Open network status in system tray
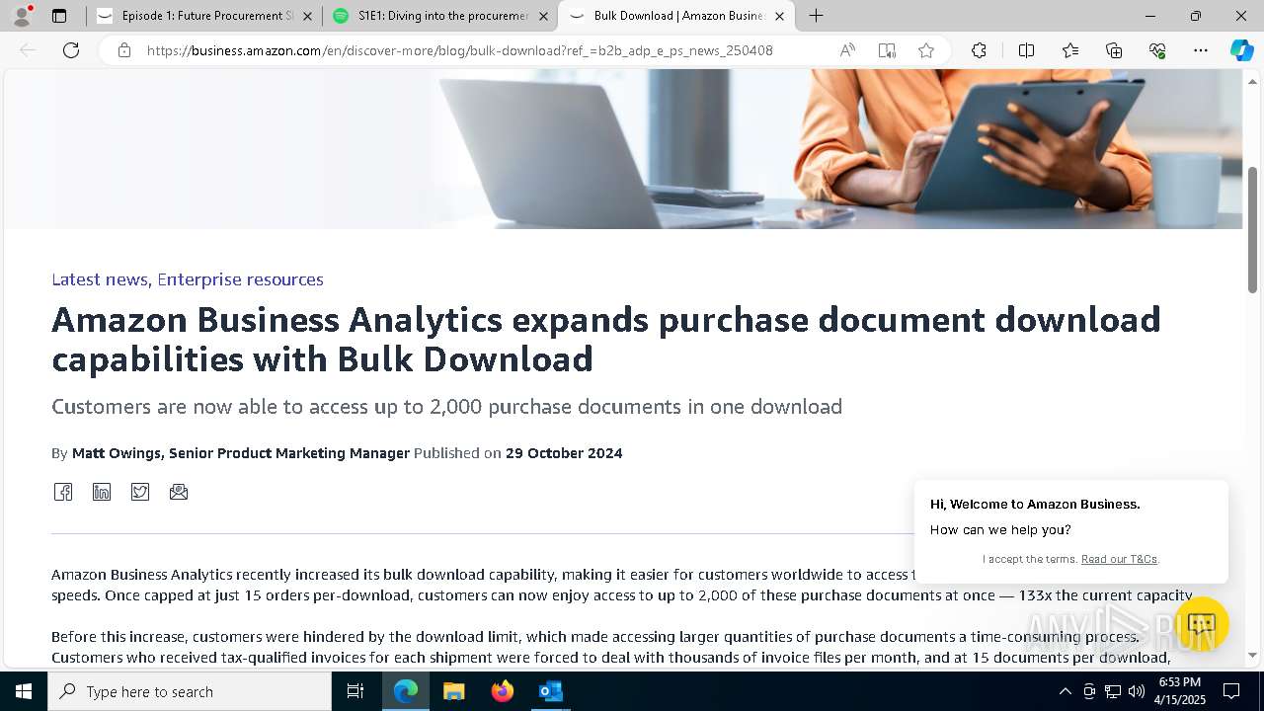The width and height of the screenshot is (1264, 711). pyautogui.click(x=1113, y=691)
